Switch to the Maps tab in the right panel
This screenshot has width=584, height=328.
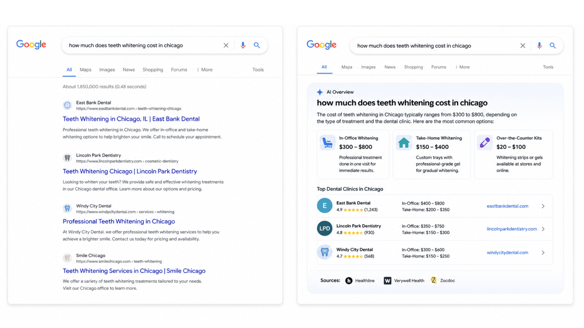347,67
